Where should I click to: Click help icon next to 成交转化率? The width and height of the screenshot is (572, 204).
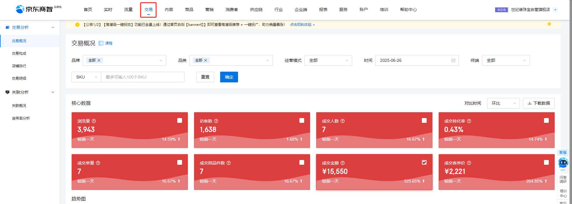coord(469,121)
